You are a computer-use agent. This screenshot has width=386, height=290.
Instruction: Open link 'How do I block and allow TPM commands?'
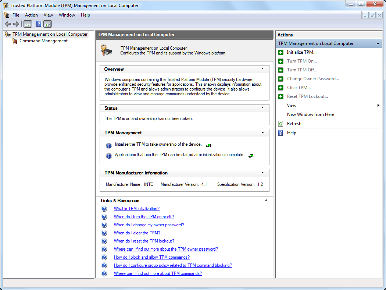pyautogui.click(x=151, y=257)
